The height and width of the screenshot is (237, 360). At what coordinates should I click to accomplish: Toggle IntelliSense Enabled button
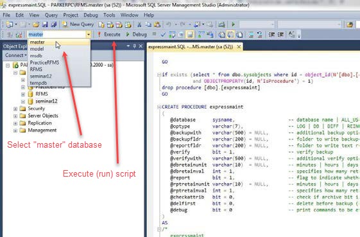pyautogui.click(x=190, y=35)
